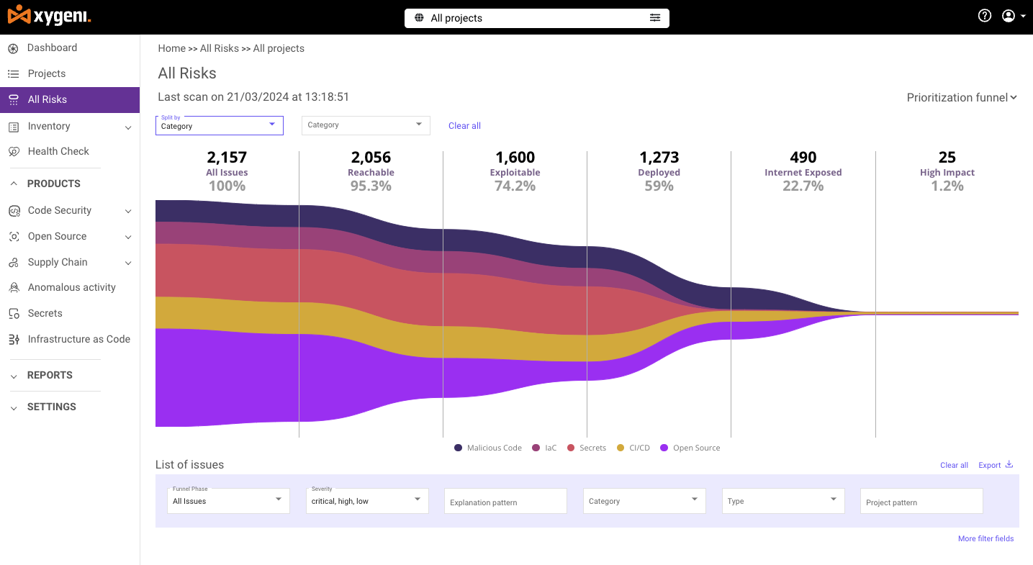Open the Split by Category dropdown
This screenshot has width=1033, height=565.
point(219,125)
